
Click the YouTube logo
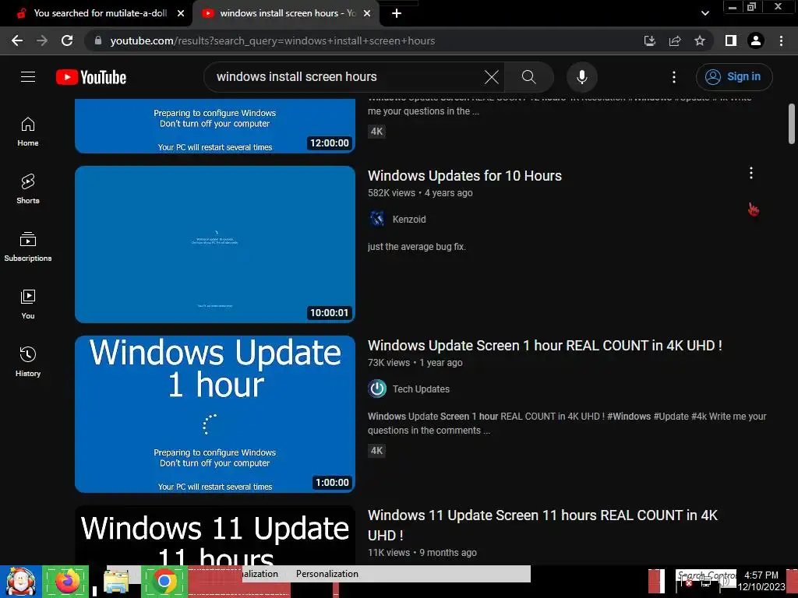pos(91,77)
